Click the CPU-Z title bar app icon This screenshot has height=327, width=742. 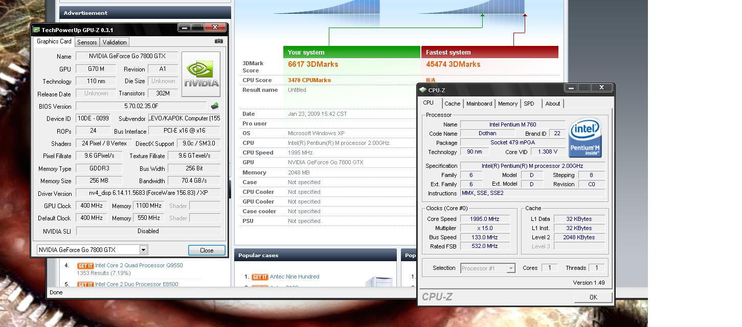[423, 90]
